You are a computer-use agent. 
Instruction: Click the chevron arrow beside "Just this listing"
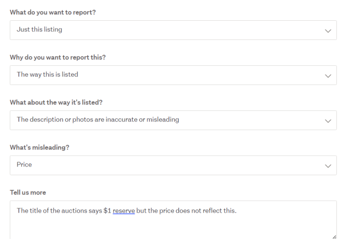click(x=327, y=31)
